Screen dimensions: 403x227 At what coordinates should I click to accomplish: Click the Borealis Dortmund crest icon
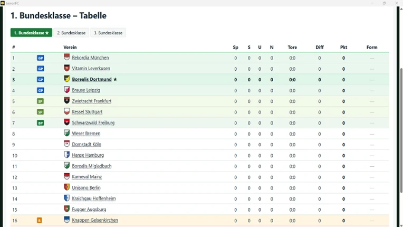click(67, 79)
